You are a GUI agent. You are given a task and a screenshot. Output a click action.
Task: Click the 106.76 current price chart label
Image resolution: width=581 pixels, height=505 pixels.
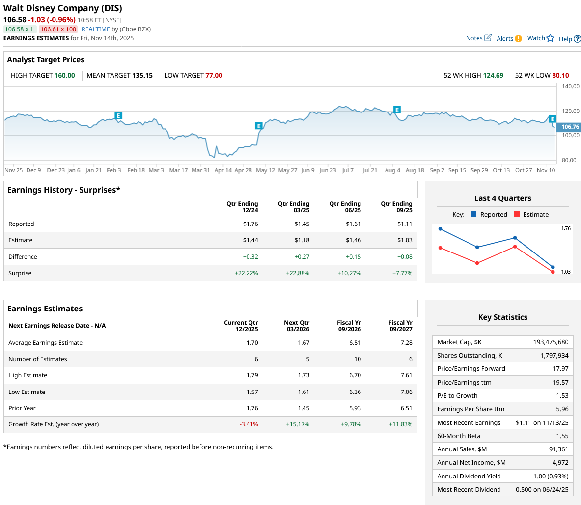click(569, 127)
